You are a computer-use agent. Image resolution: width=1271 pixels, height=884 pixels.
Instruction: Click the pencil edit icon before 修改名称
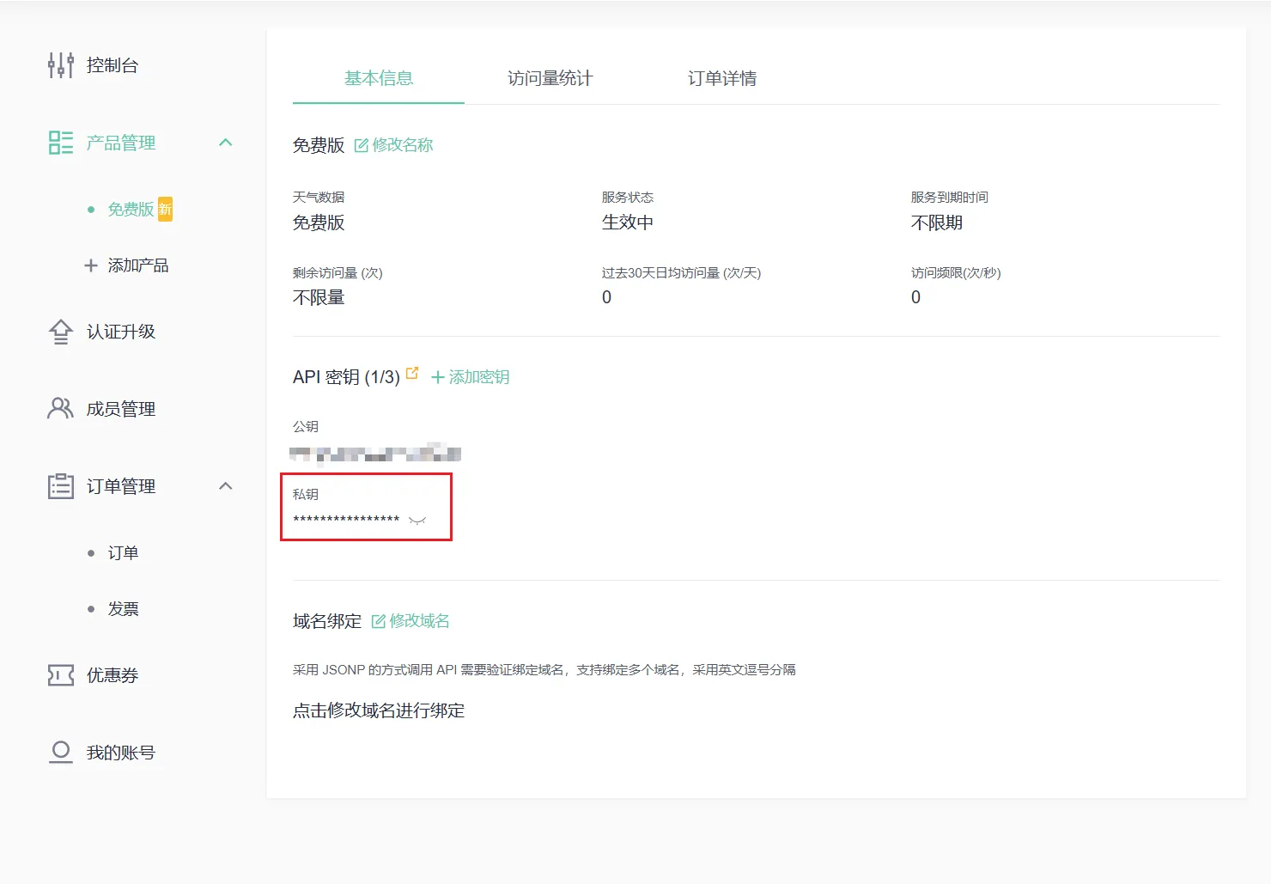[360, 144]
